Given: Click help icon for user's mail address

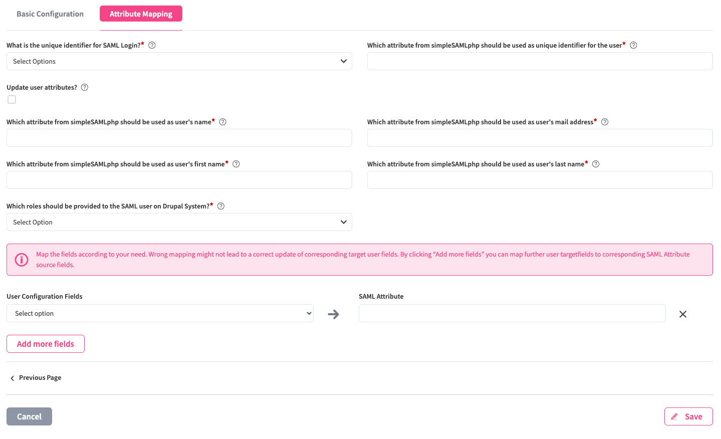Looking at the screenshot, I should click(605, 122).
